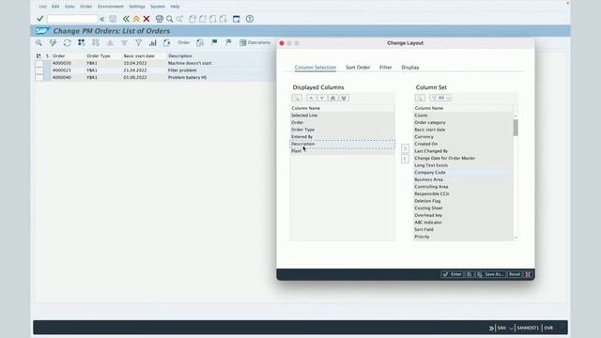Tick the row checkbox for order 4000040
Image resolution: width=601 pixels, height=338 pixels.
pos(39,77)
